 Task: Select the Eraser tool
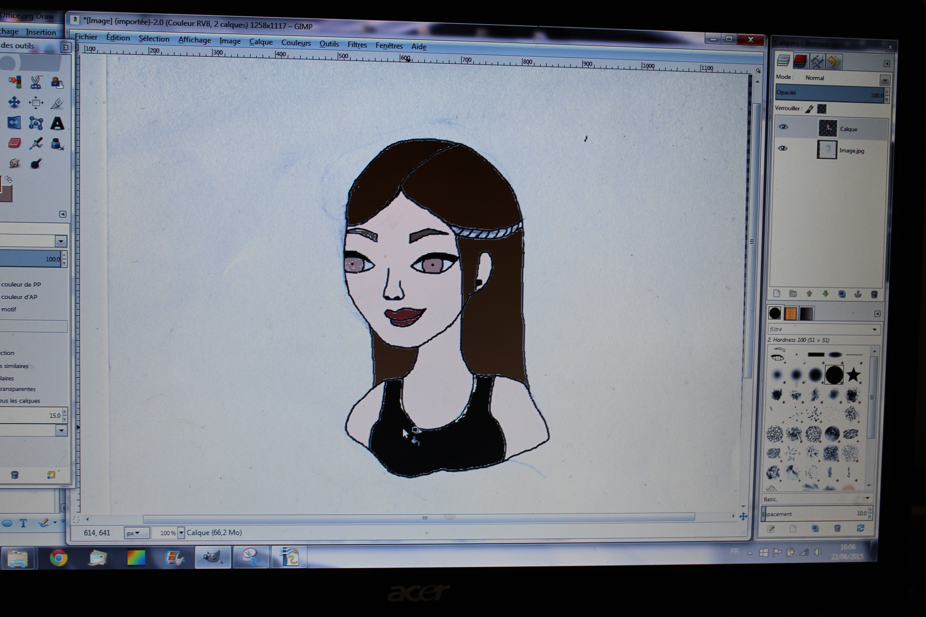coord(14,143)
